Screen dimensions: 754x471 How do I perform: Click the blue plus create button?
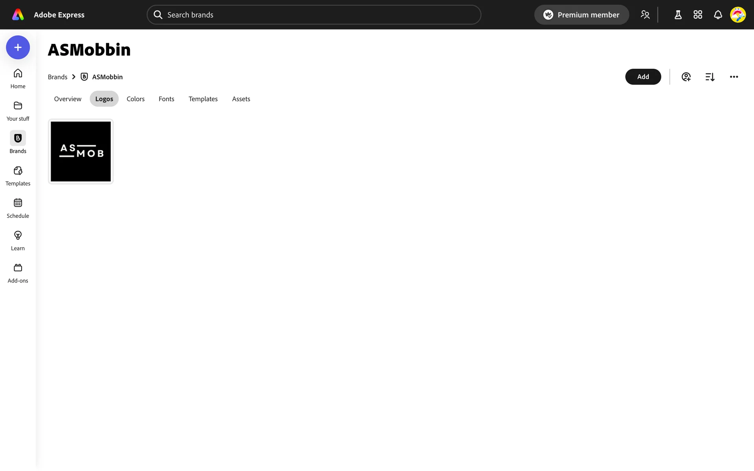pyautogui.click(x=18, y=47)
